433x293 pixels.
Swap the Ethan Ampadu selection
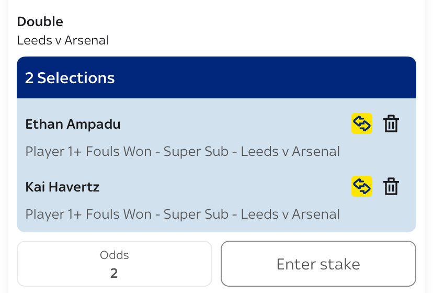(361, 124)
